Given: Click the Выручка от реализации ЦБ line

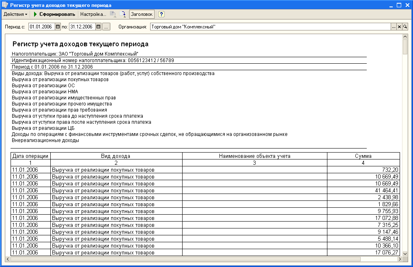Looking at the screenshot, I should pos(43,128).
